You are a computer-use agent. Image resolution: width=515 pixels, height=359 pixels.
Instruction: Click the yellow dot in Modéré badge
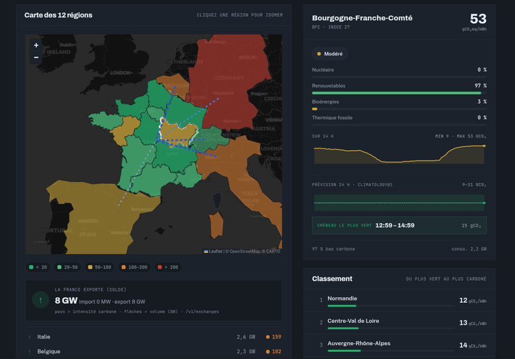click(318, 54)
